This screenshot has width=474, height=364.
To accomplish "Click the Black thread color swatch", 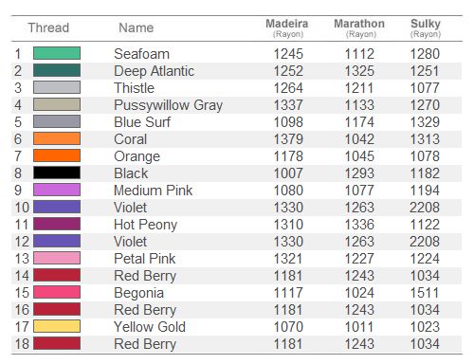I will [x=57, y=173].
